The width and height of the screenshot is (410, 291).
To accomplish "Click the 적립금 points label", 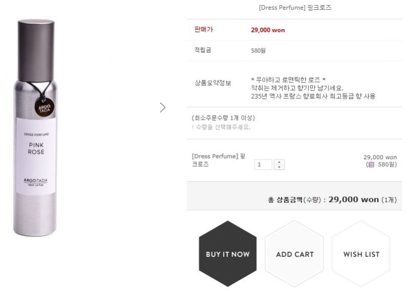I will 203,50.
